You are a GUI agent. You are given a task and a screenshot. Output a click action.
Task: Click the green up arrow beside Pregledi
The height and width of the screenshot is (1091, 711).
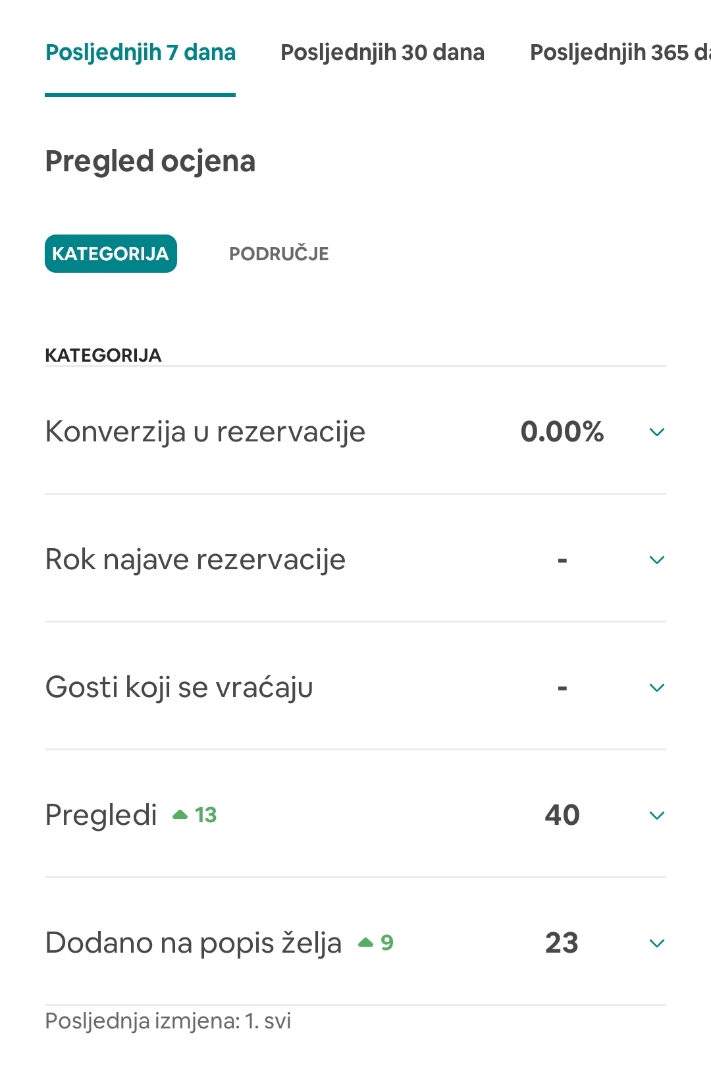click(x=180, y=815)
